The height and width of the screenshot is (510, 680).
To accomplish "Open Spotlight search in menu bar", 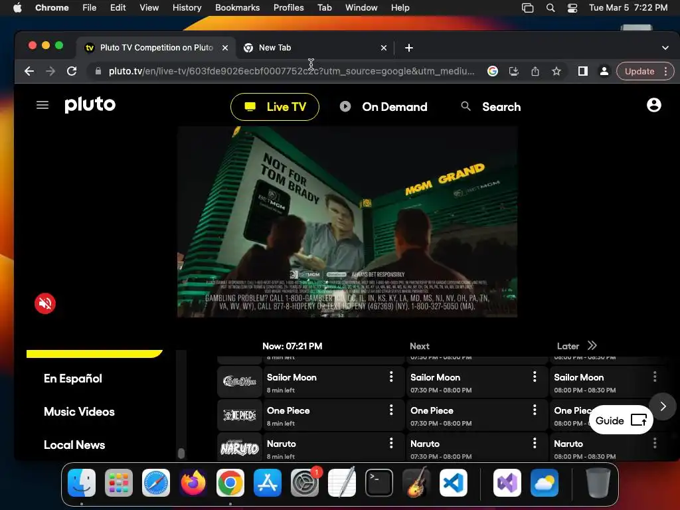I will point(551,7).
